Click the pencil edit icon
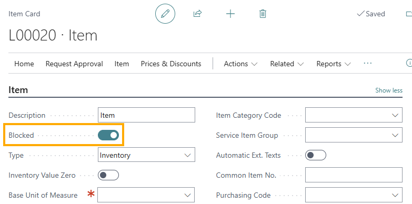 click(x=165, y=14)
